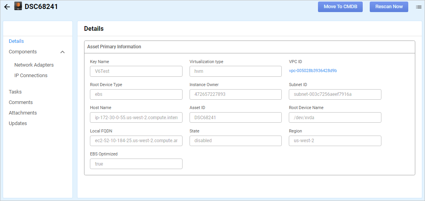The image size is (425, 201).
Task: Click the Key Name field
Action: 136,71
